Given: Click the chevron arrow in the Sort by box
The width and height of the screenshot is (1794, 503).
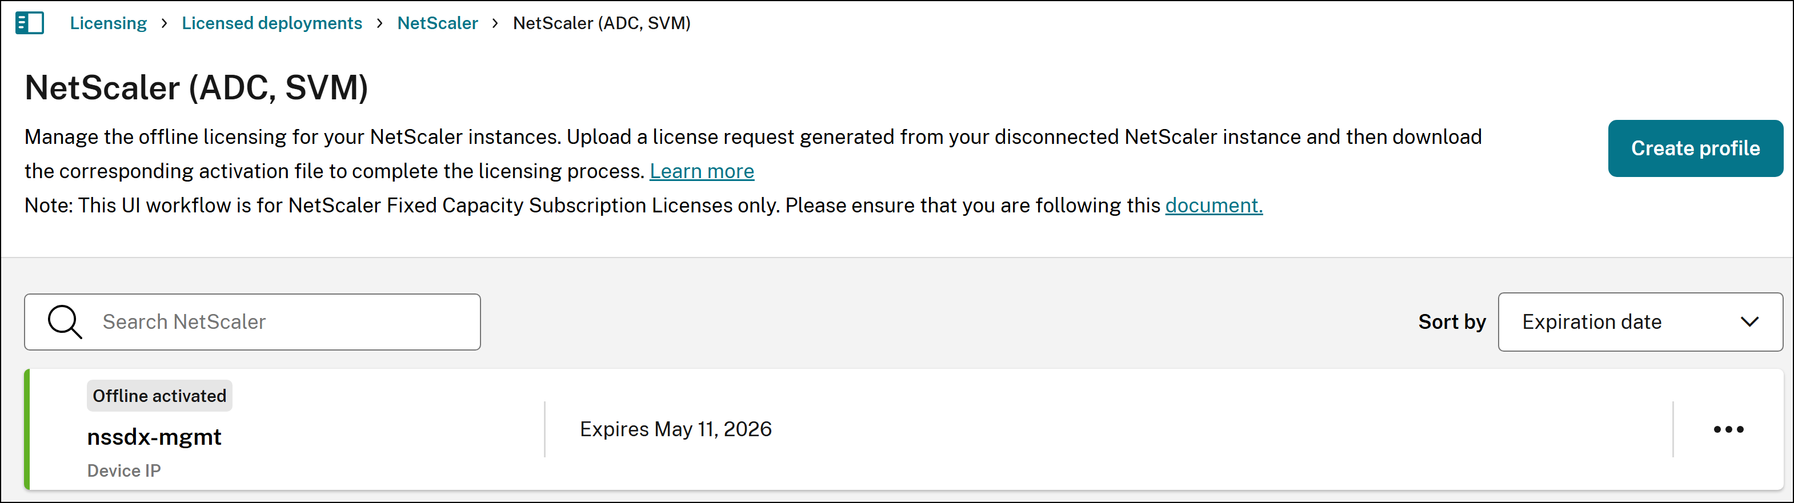Looking at the screenshot, I should [1749, 322].
